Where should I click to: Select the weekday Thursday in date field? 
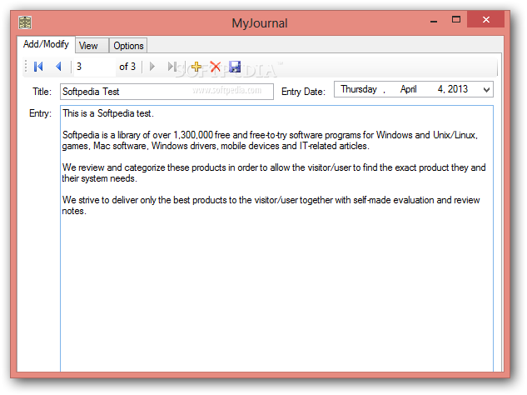pos(359,89)
